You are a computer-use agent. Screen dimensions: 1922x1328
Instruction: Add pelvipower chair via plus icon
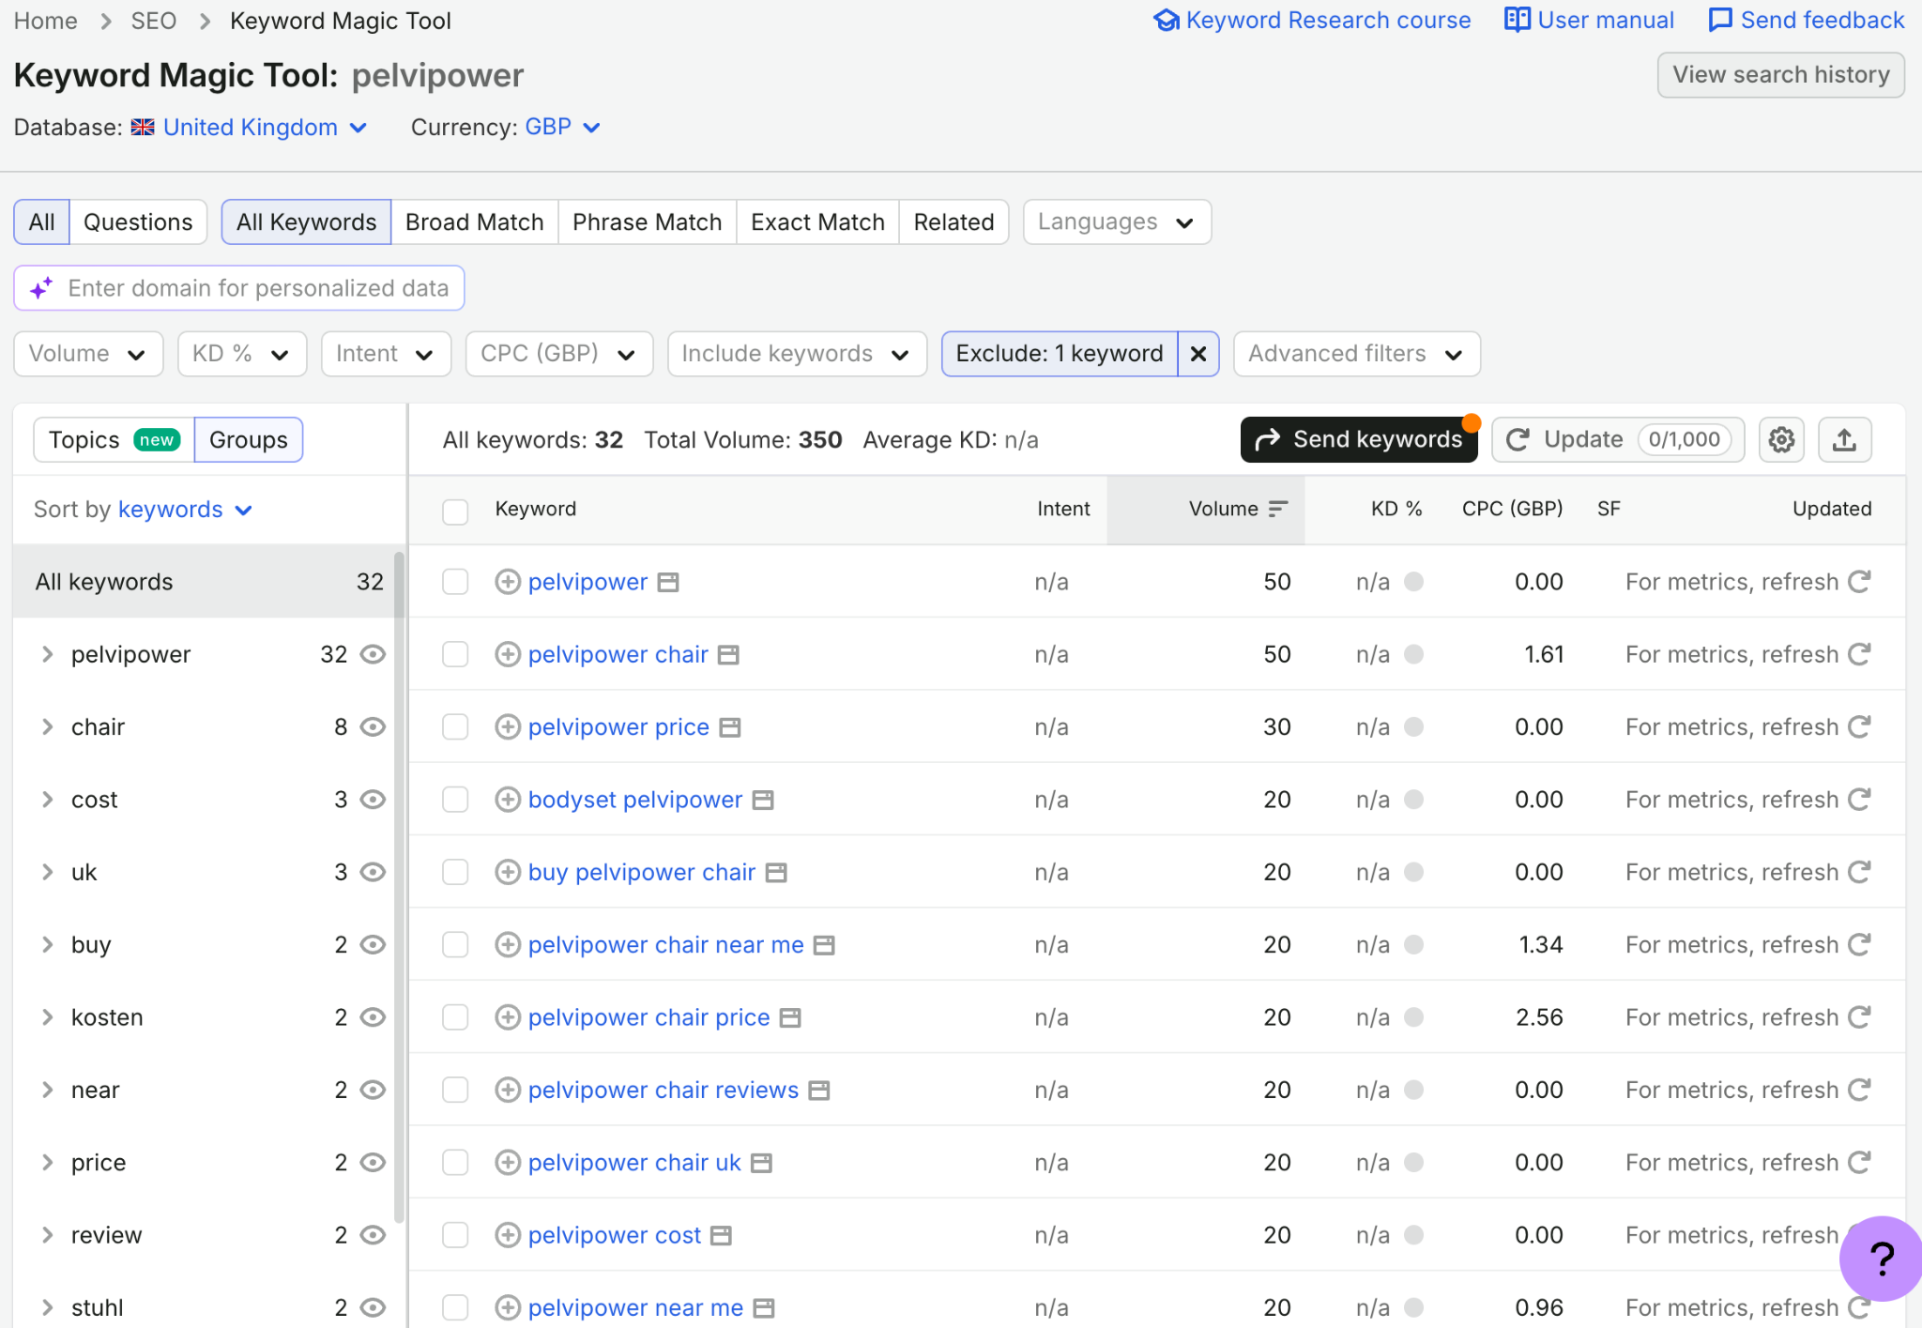[508, 654]
